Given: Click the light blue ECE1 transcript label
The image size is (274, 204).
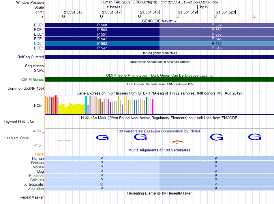Looking at the screenshot, I should coord(39,43).
